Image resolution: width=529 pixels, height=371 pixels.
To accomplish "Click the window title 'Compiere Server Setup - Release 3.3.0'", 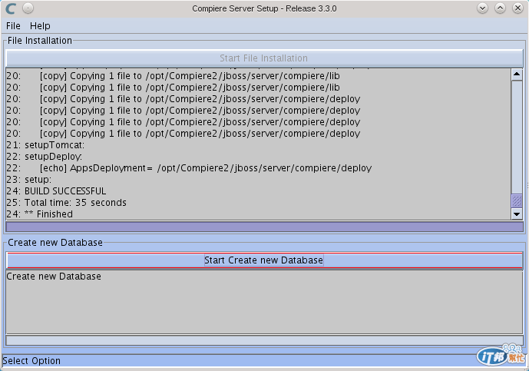I will click(x=264, y=8).
